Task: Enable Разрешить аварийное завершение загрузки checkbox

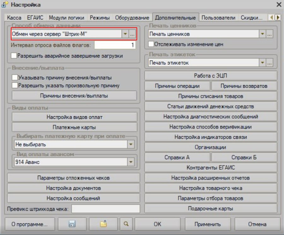Action: click(x=14, y=56)
